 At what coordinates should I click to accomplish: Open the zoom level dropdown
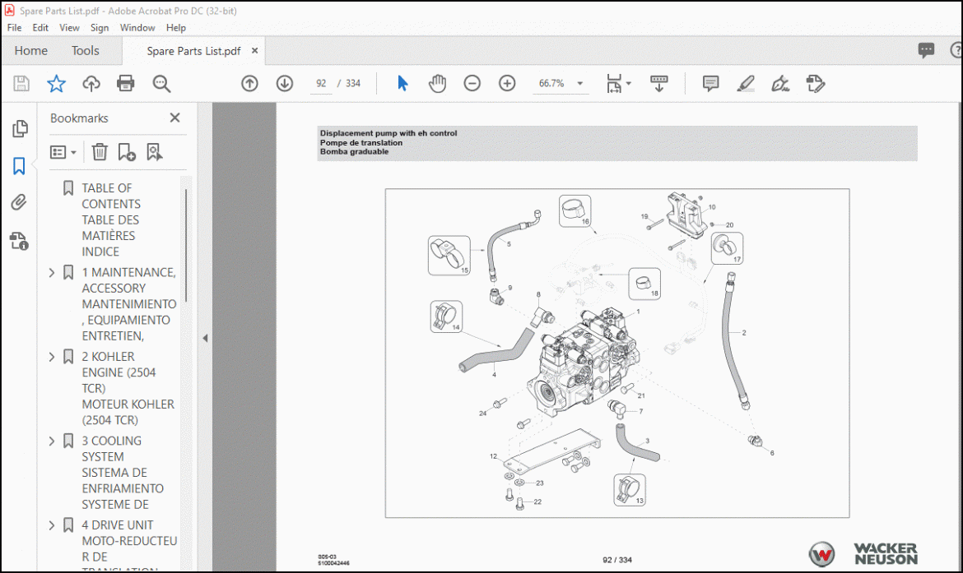coord(579,84)
